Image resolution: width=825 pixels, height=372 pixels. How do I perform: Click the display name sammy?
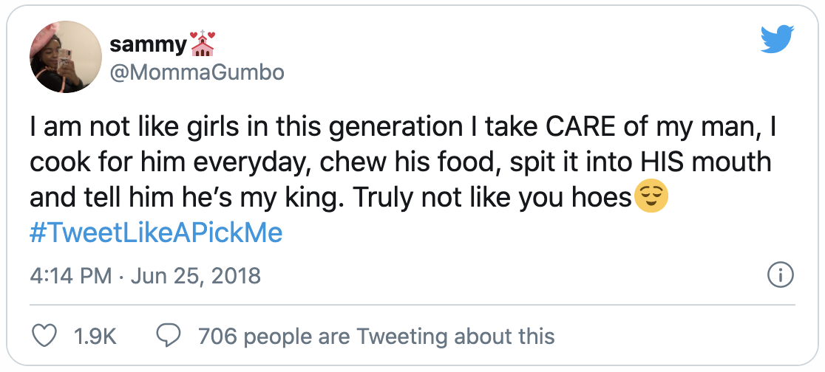click(148, 45)
